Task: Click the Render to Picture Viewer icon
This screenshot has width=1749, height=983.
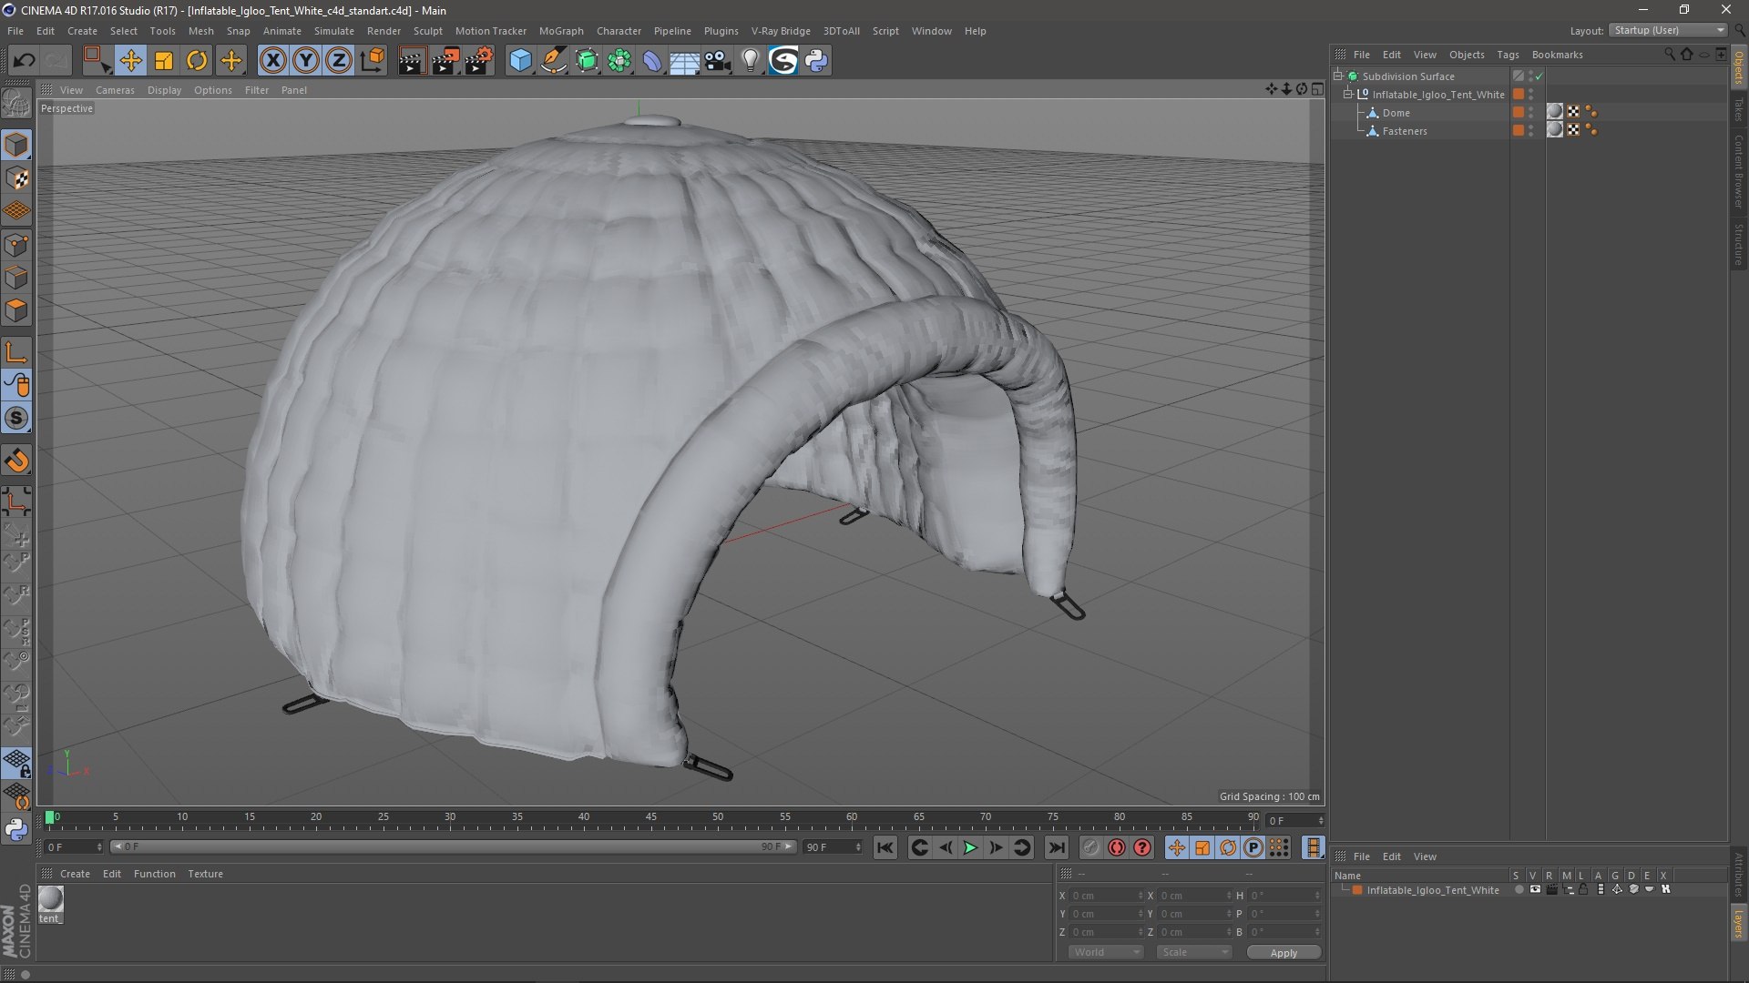Action: coord(445,61)
